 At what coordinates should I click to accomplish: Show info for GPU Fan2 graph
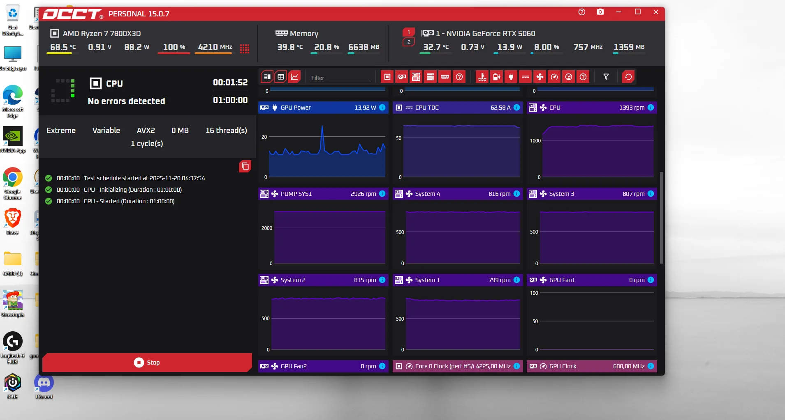(382, 366)
